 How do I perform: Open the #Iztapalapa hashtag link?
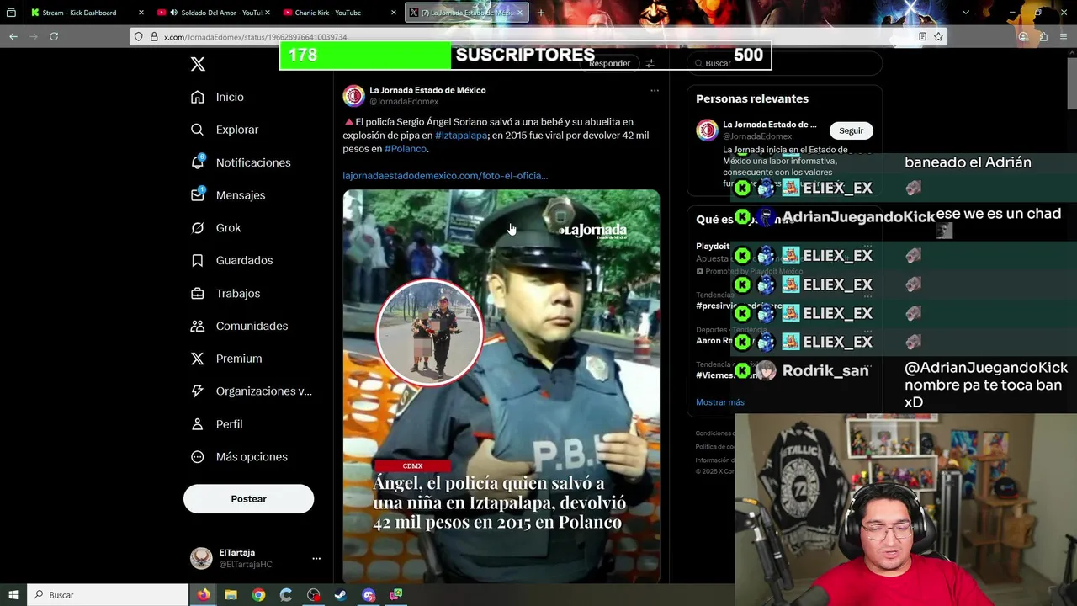(461, 136)
